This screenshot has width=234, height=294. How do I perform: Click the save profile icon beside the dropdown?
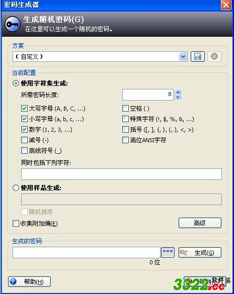198,56
